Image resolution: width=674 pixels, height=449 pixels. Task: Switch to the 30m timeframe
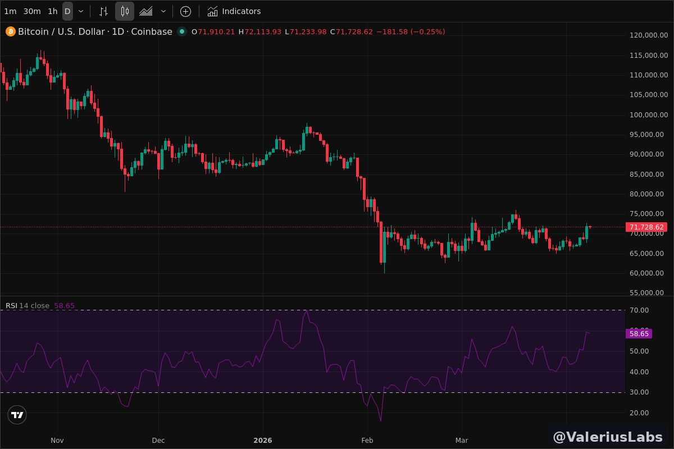[x=32, y=11]
